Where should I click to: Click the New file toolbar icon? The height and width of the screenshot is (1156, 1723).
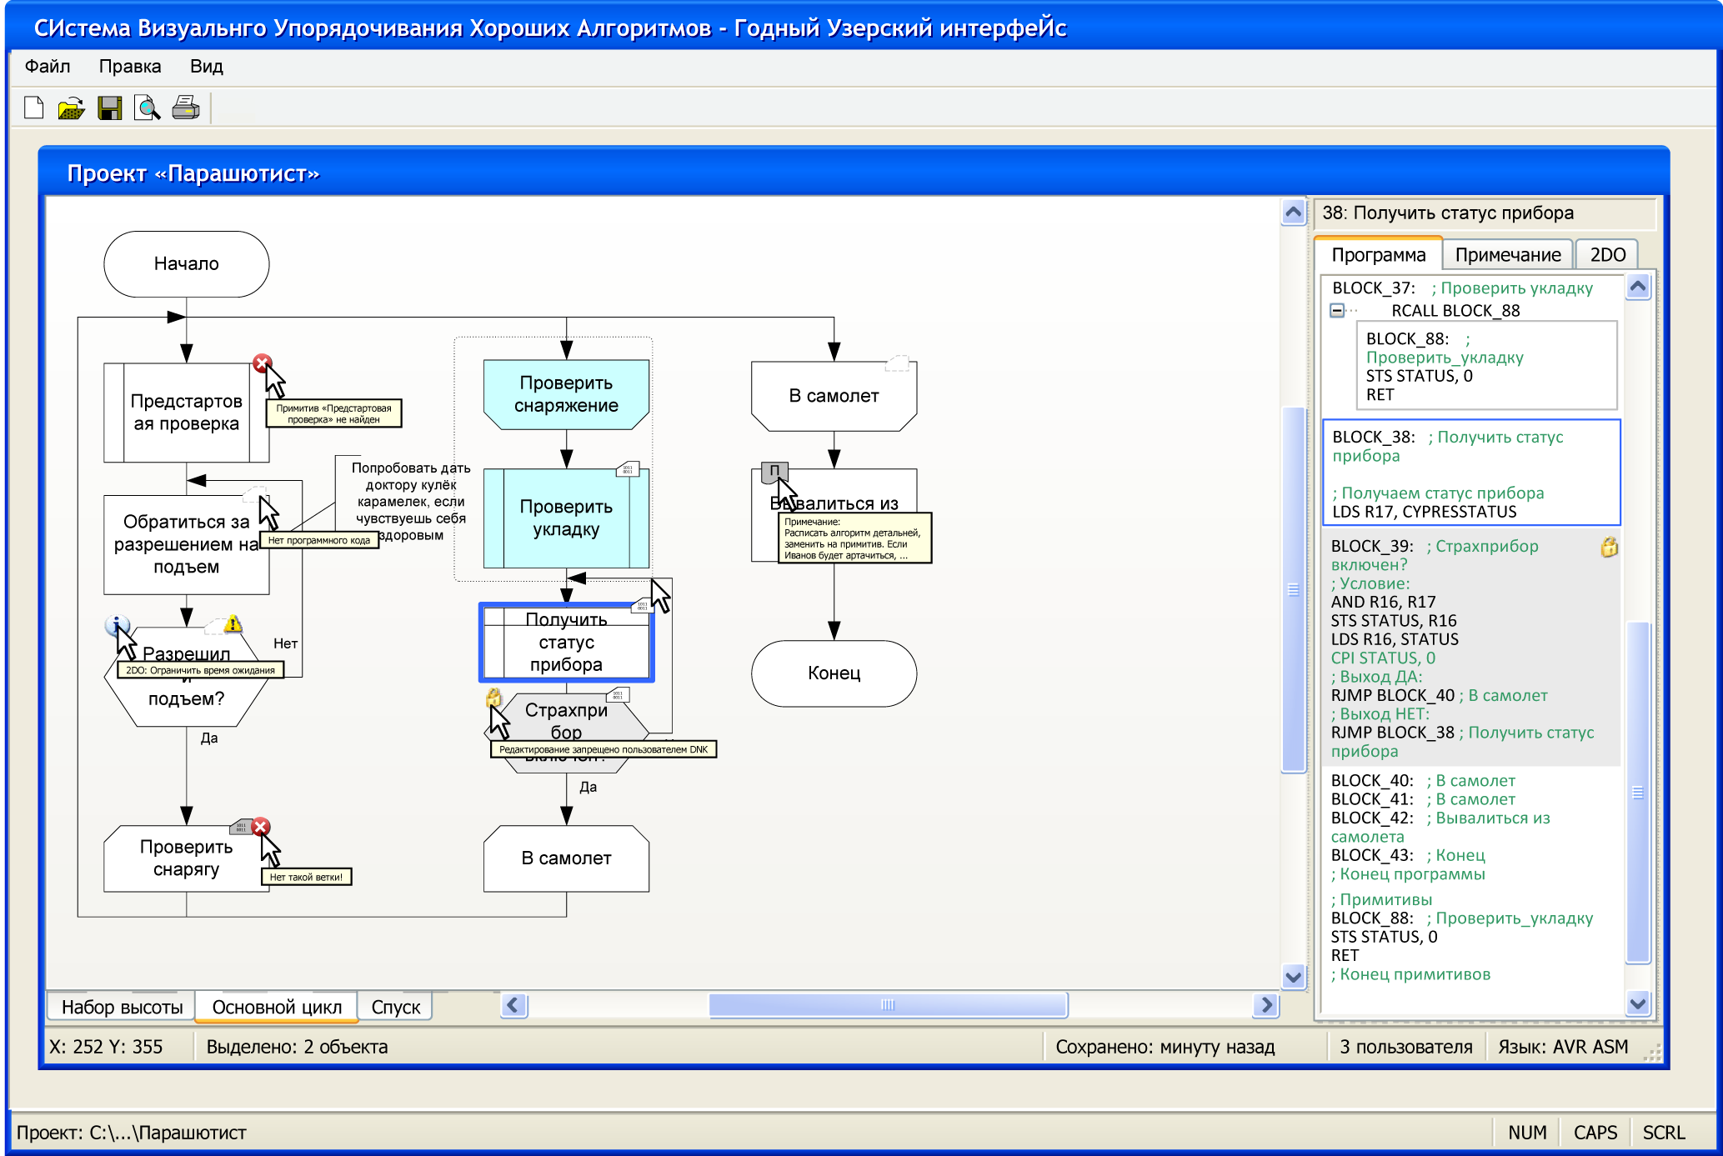pyautogui.click(x=34, y=108)
